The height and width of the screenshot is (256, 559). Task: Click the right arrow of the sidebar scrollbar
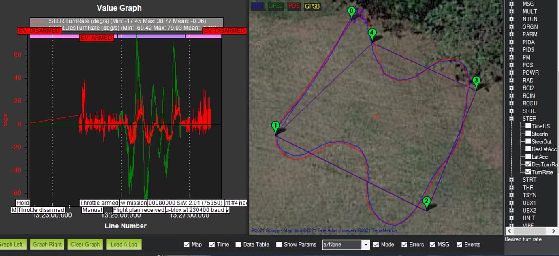pyautogui.click(x=554, y=231)
